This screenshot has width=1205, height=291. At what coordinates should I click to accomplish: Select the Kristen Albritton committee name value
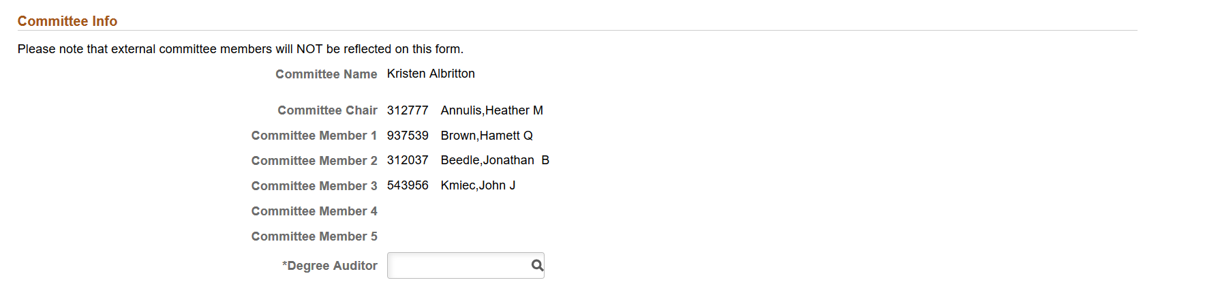point(431,74)
